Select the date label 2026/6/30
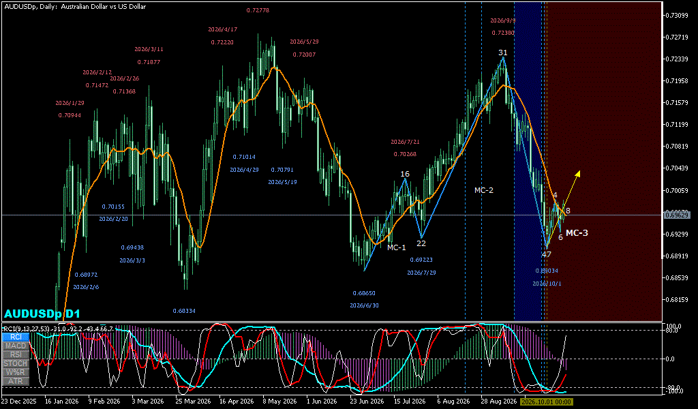Screen dimensions: 698x409 (364, 306)
